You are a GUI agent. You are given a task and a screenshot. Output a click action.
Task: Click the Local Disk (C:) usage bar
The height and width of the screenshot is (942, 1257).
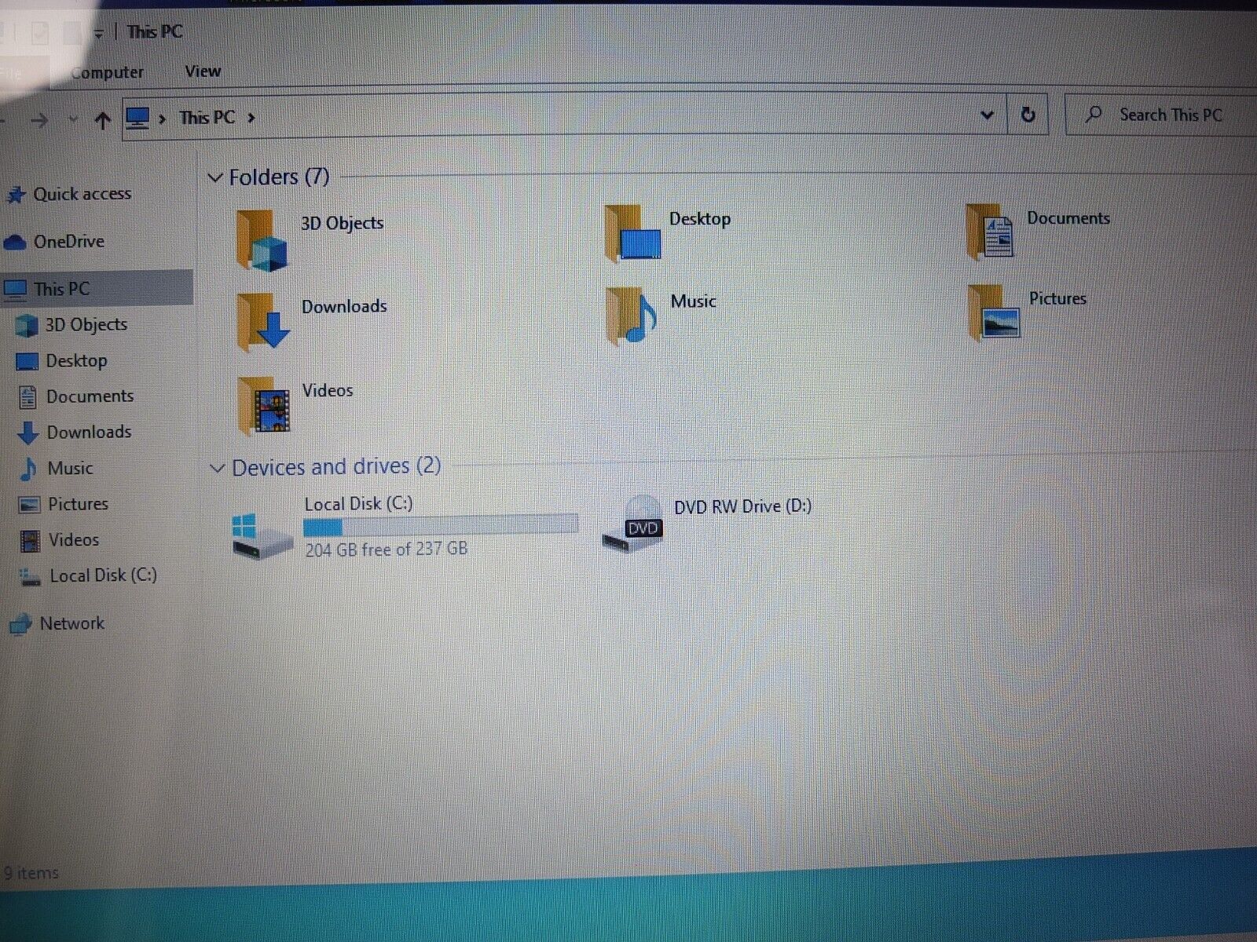click(x=441, y=525)
